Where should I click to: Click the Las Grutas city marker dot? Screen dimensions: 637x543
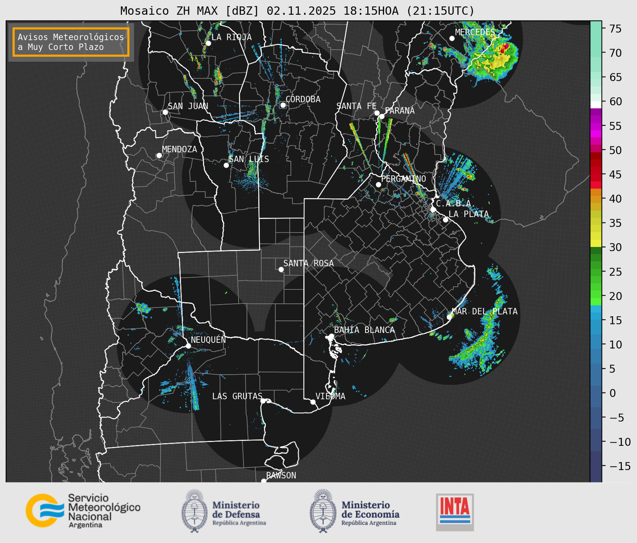coord(263,401)
